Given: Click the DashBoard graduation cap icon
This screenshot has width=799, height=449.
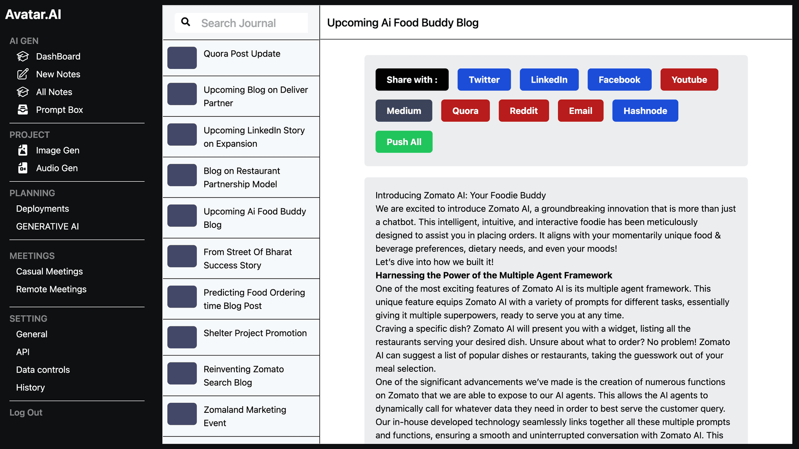Looking at the screenshot, I should coord(22,56).
